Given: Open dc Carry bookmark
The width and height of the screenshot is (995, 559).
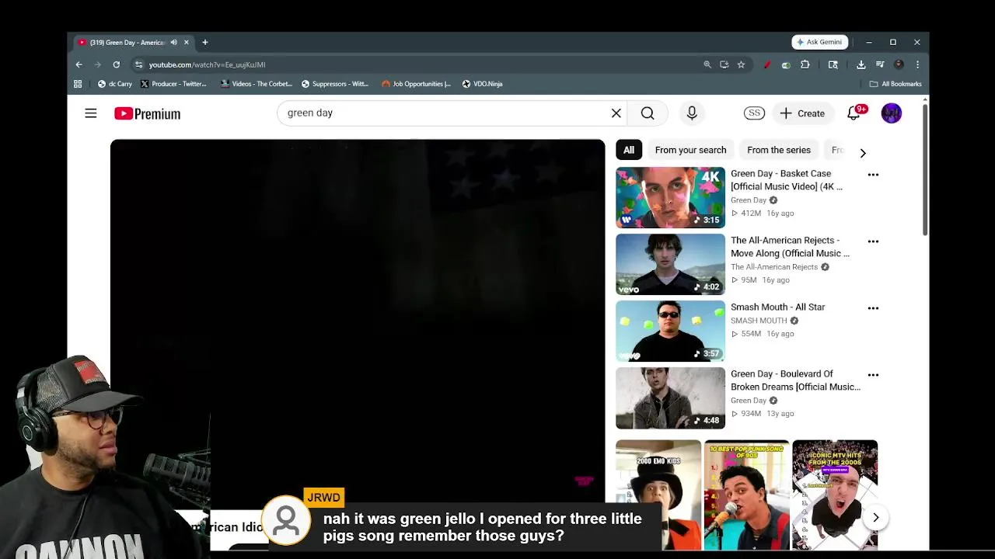Looking at the screenshot, I should [114, 84].
